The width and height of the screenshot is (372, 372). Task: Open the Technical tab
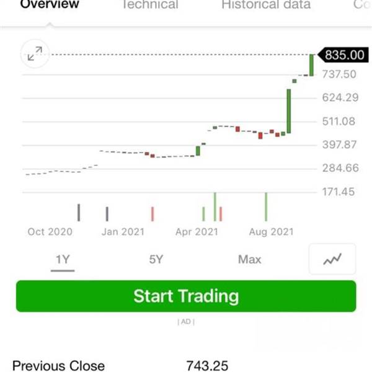tap(150, 4)
